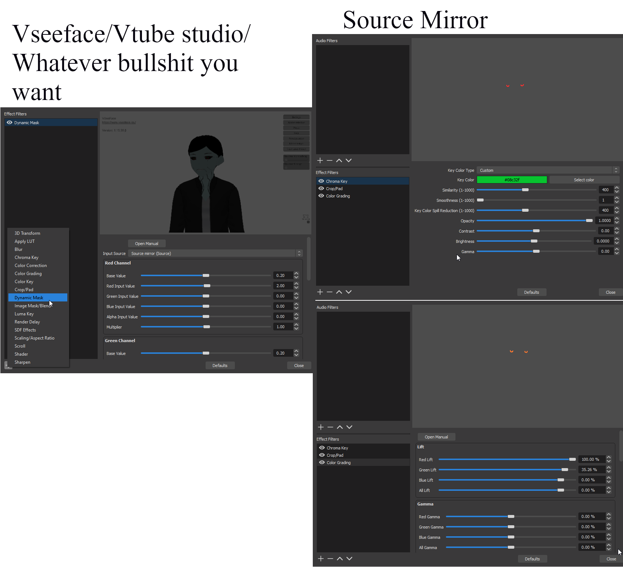Select Shader from the filter menu
The height and width of the screenshot is (567, 623).
pos(21,354)
